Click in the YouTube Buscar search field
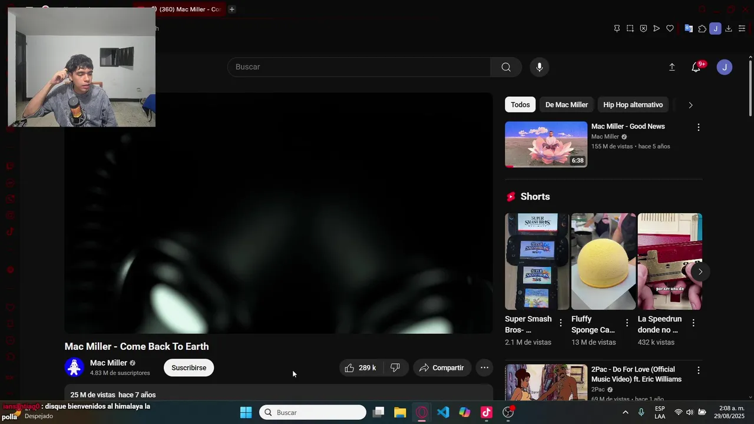Image resolution: width=754 pixels, height=424 pixels. coord(359,67)
